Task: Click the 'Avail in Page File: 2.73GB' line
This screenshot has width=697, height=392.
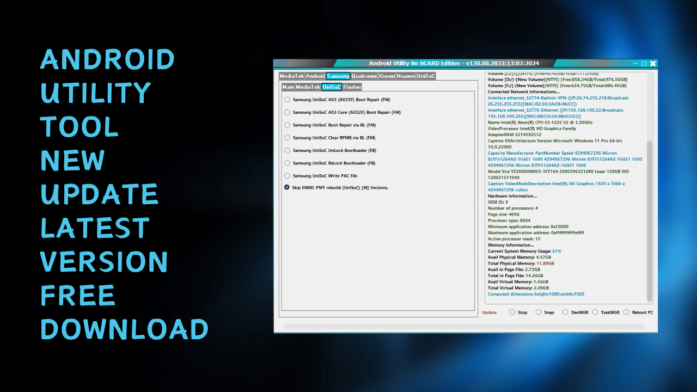Action: pos(514,269)
